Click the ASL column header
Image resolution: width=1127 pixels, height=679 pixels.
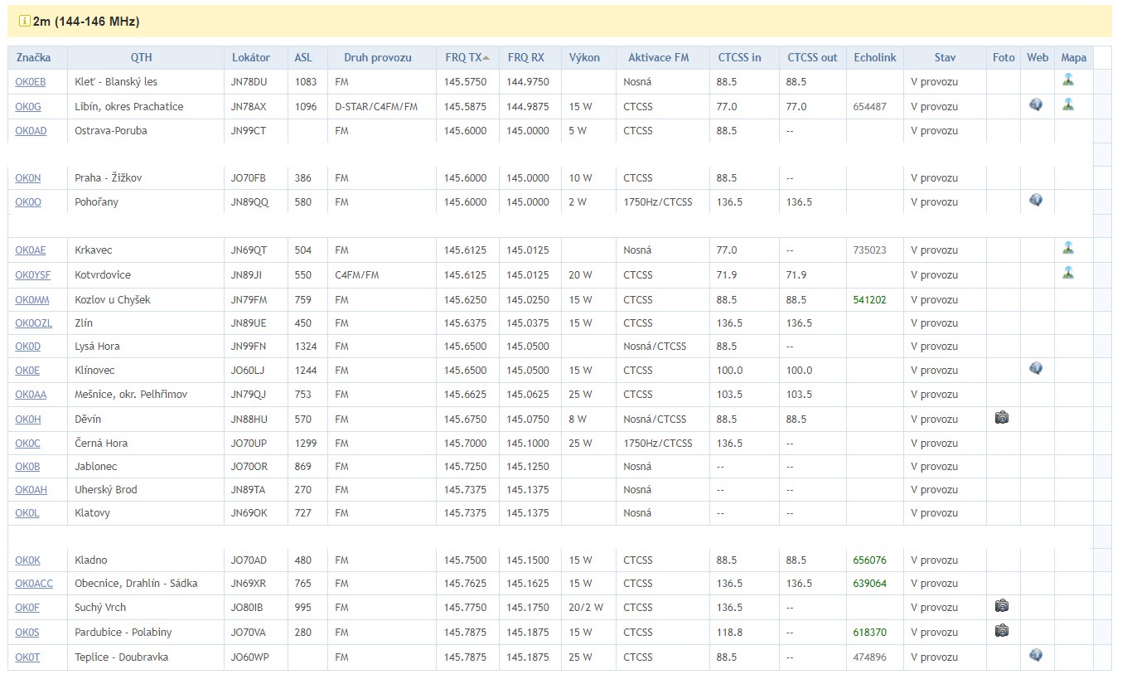click(303, 57)
